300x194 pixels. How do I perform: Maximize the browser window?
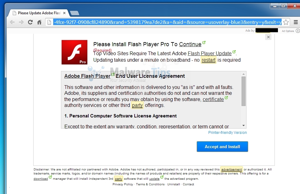[x=283, y=6]
